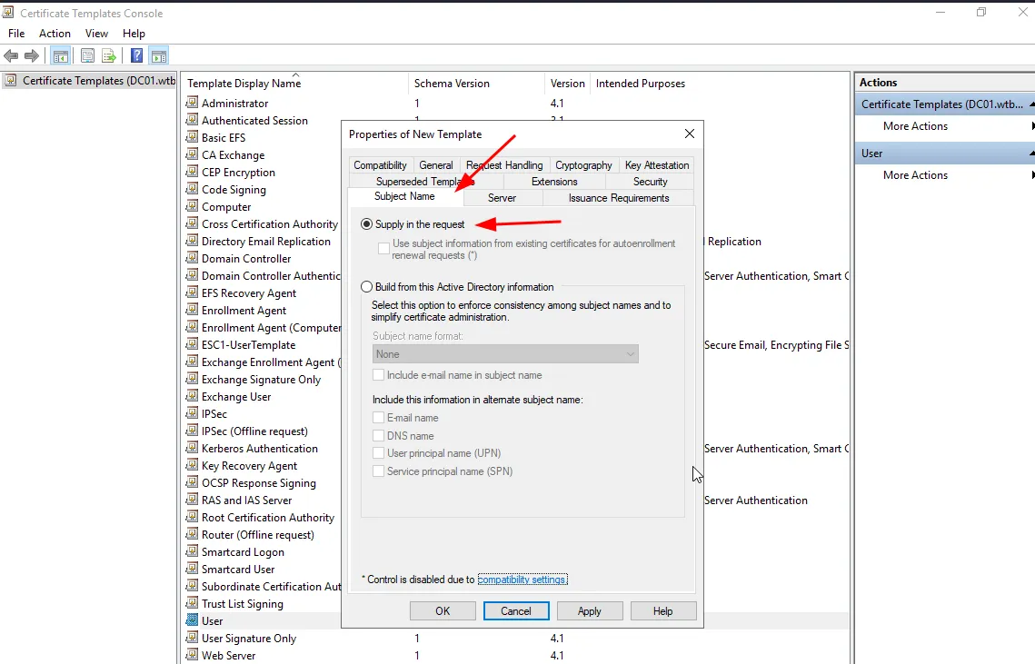Image resolution: width=1035 pixels, height=664 pixels.
Task: Toggle the Show/Hide Console Tree toolbar icon
Action: [x=61, y=56]
